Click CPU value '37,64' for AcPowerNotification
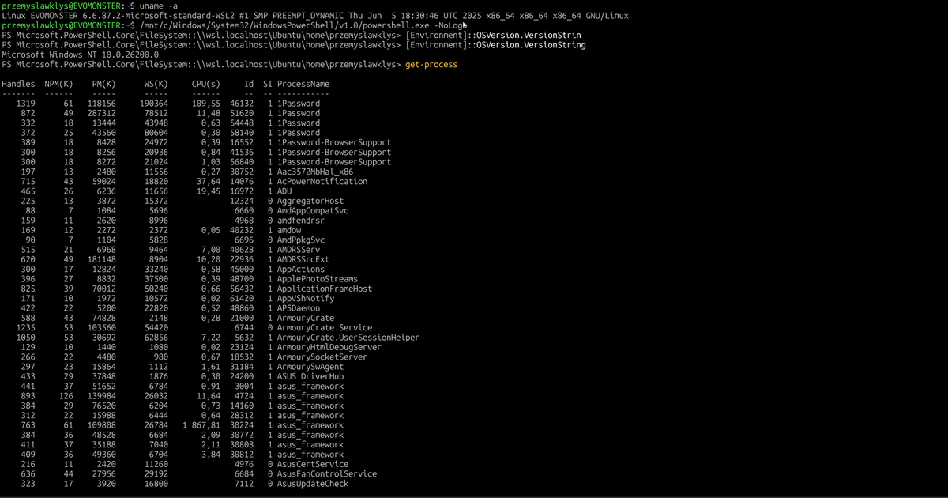The height and width of the screenshot is (498, 948). 209,181
